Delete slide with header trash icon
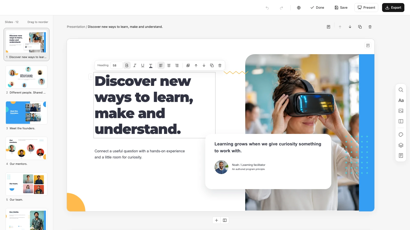The width and height of the screenshot is (410, 230). 370,27
